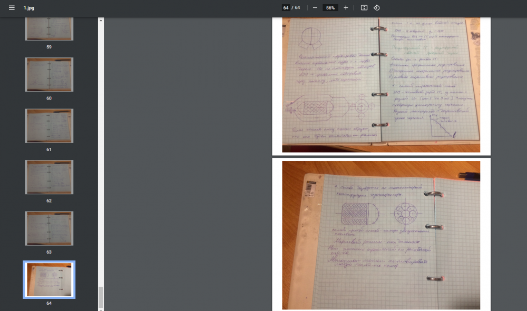Viewport: 527px width, 311px height.
Task: Click the sidebar scrollbar down arrow
Action: tap(101, 308)
